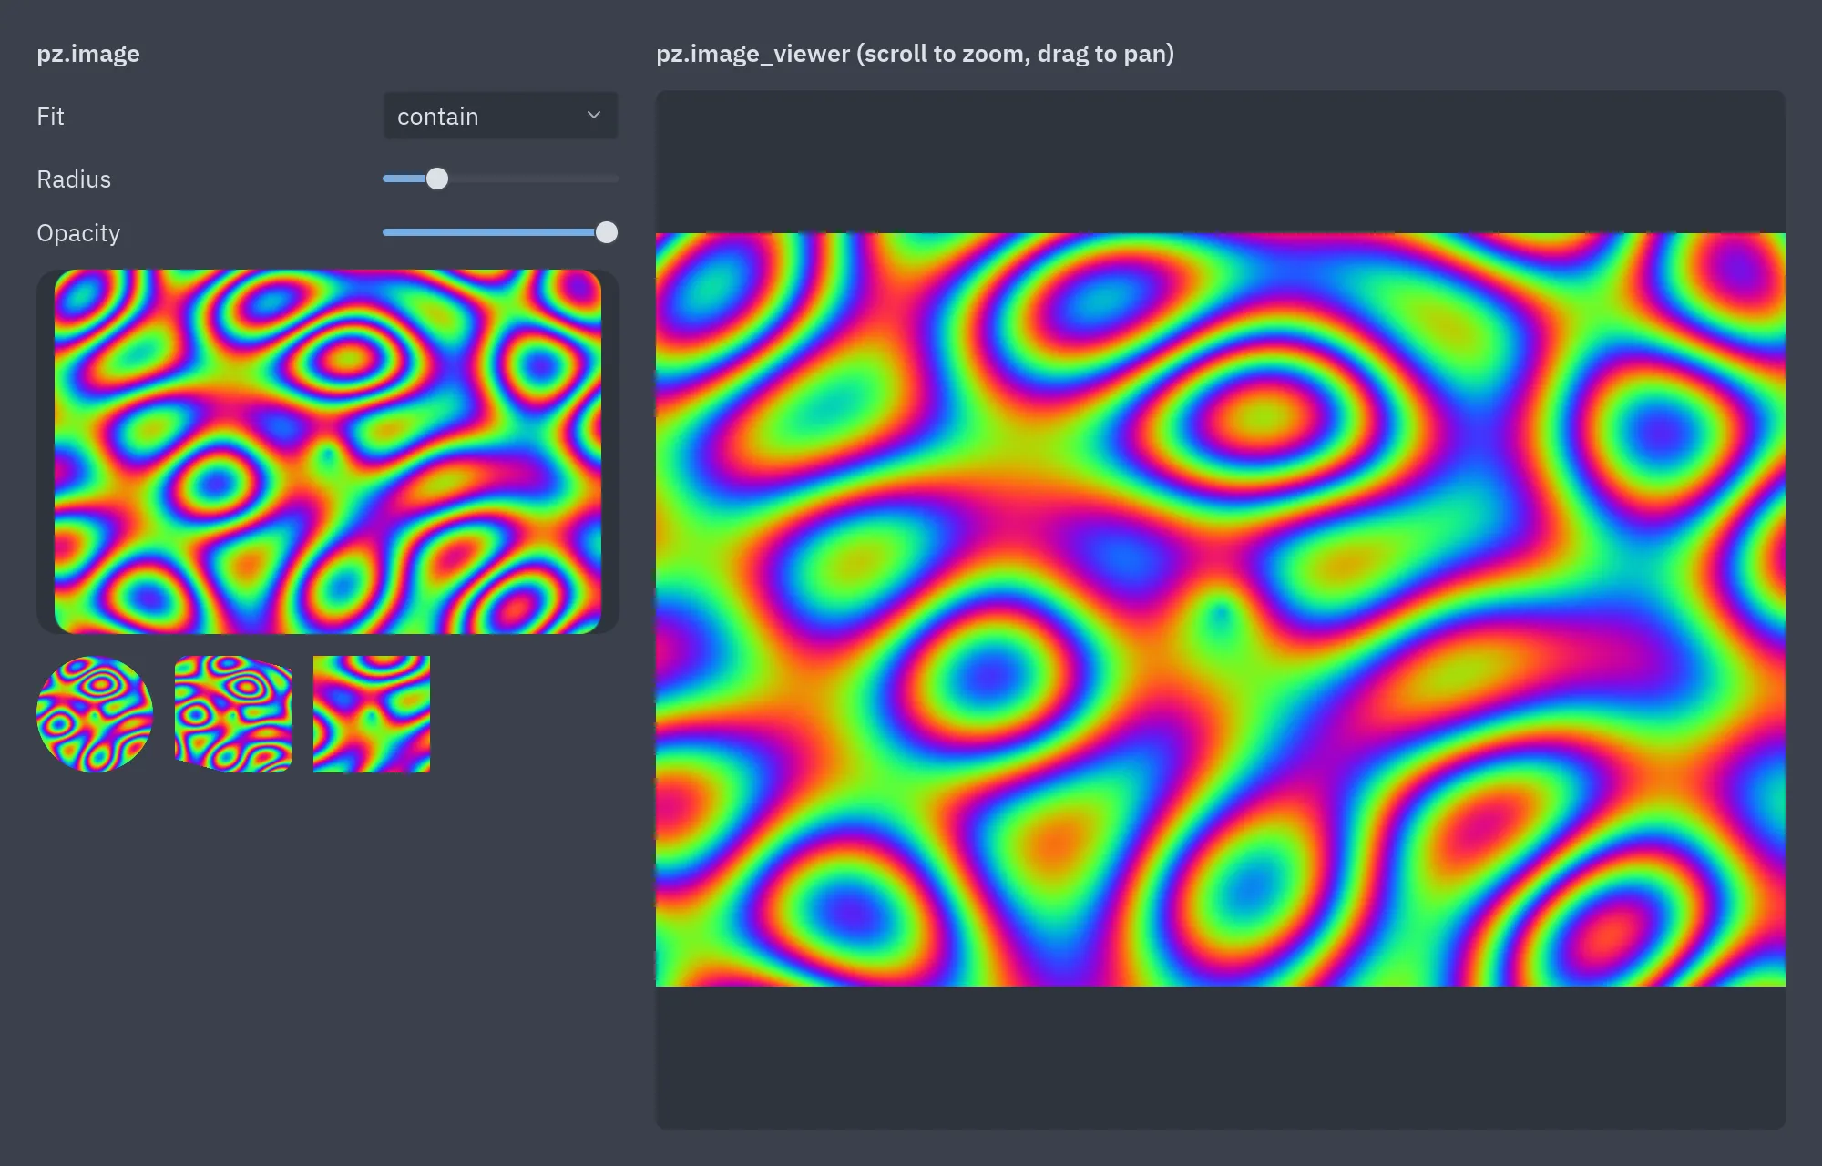Click the pz.image_viewer heading text
The height and width of the screenshot is (1166, 1822).
[x=915, y=54]
